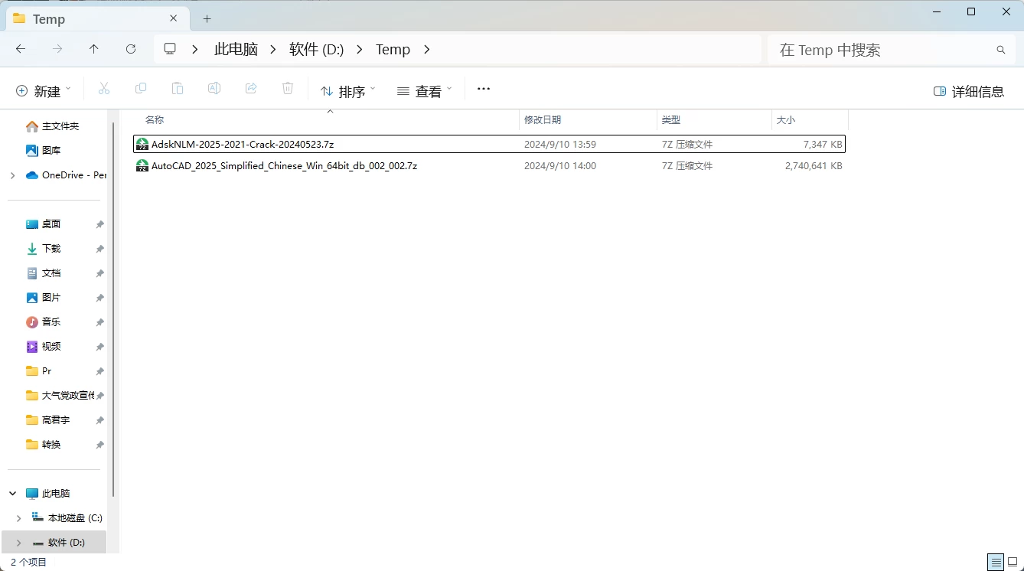
Task: Select AdskNLM-2025-2021-Crack-20240523.7z file name
Action: (x=243, y=144)
